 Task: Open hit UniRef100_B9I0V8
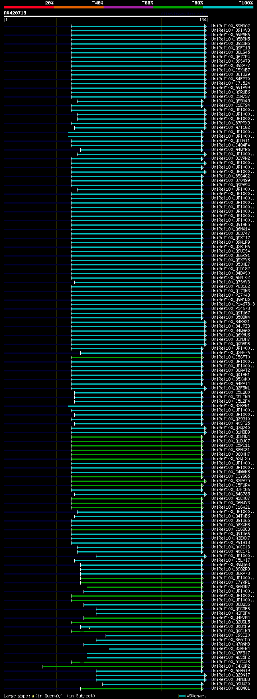click(x=230, y=30)
